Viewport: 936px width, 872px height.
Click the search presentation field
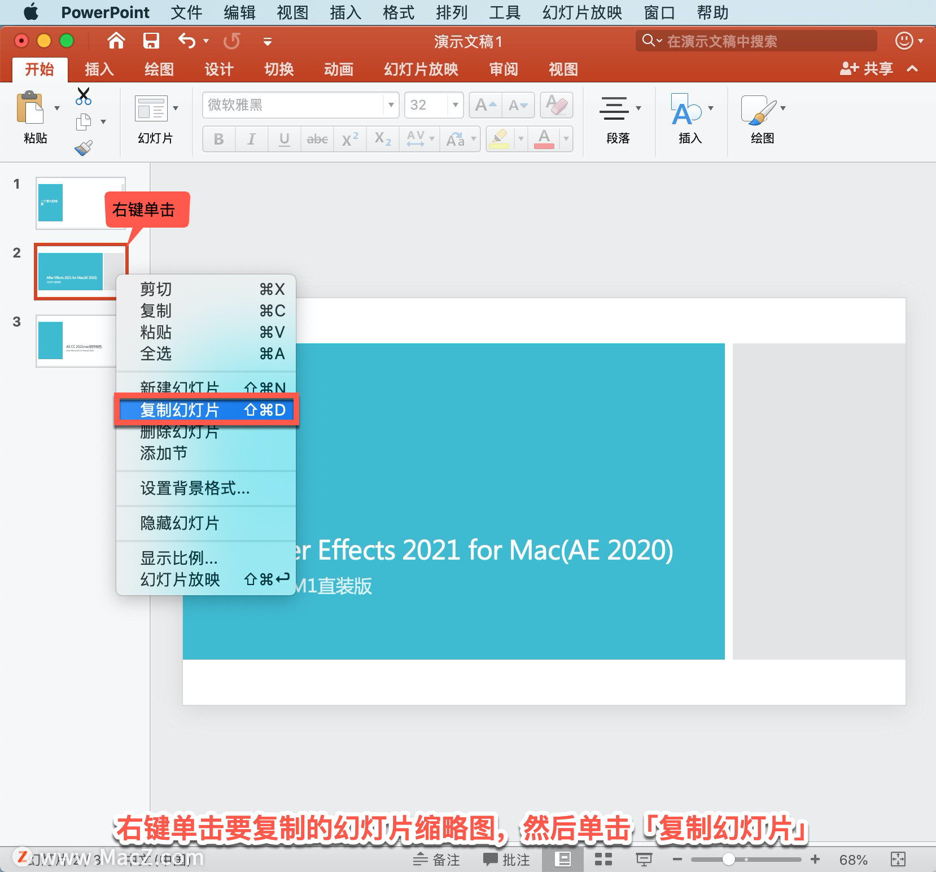pyautogui.click(x=756, y=41)
